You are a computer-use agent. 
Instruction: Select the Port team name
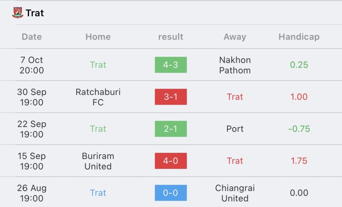point(235,129)
